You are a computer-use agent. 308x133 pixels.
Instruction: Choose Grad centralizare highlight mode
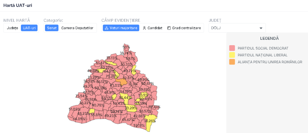[184, 28]
